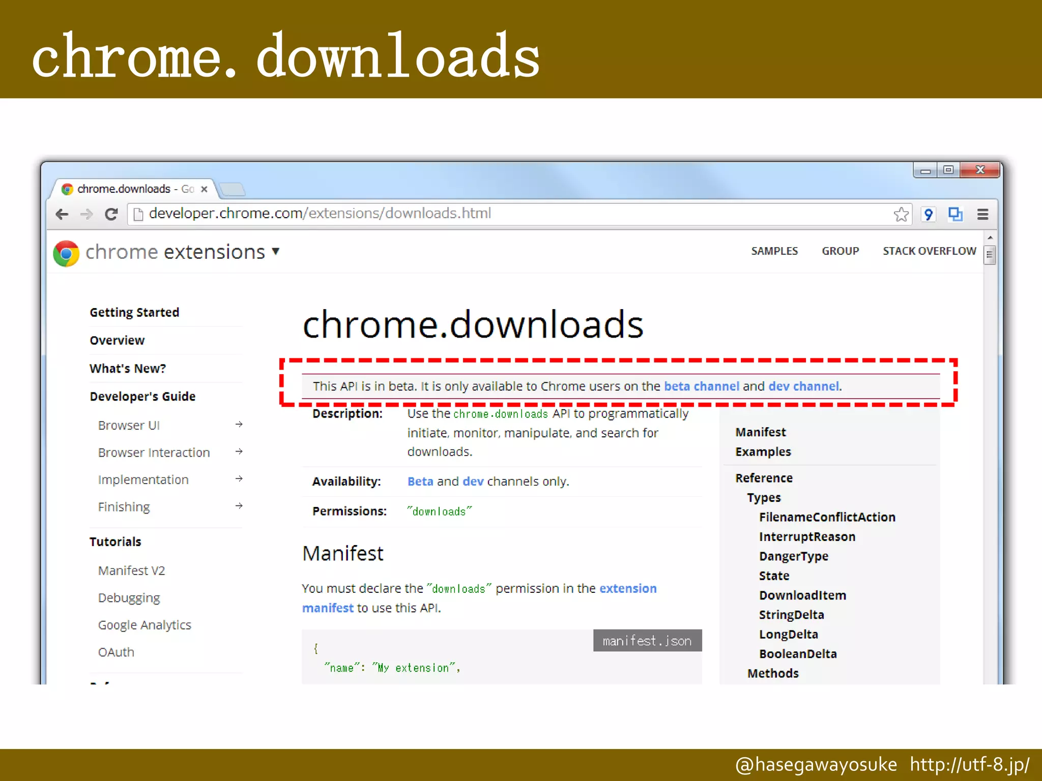Open the extension icon showing 9
Viewport: 1042px width, 781px height.
click(929, 214)
